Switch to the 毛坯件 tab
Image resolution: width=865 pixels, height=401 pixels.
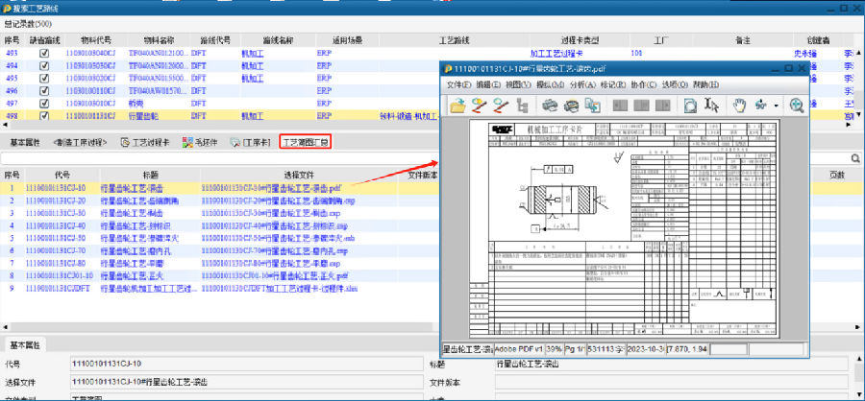tap(199, 142)
